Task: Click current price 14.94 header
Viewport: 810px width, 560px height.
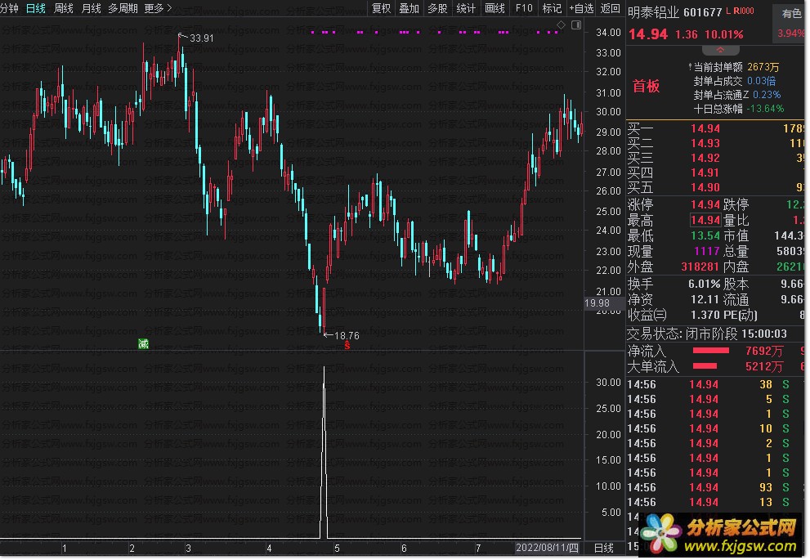Action: [x=648, y=34]
